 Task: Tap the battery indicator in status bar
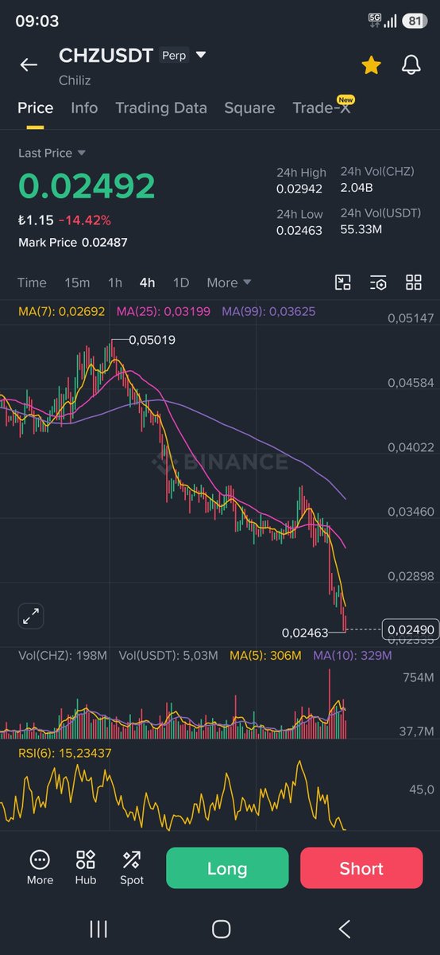coord(414,21)
